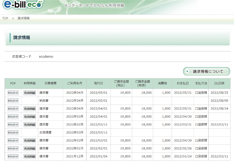Download PDF for the お見積書 row
The height and width of the screenshot is (161, 234).
[x=13, y=132]
